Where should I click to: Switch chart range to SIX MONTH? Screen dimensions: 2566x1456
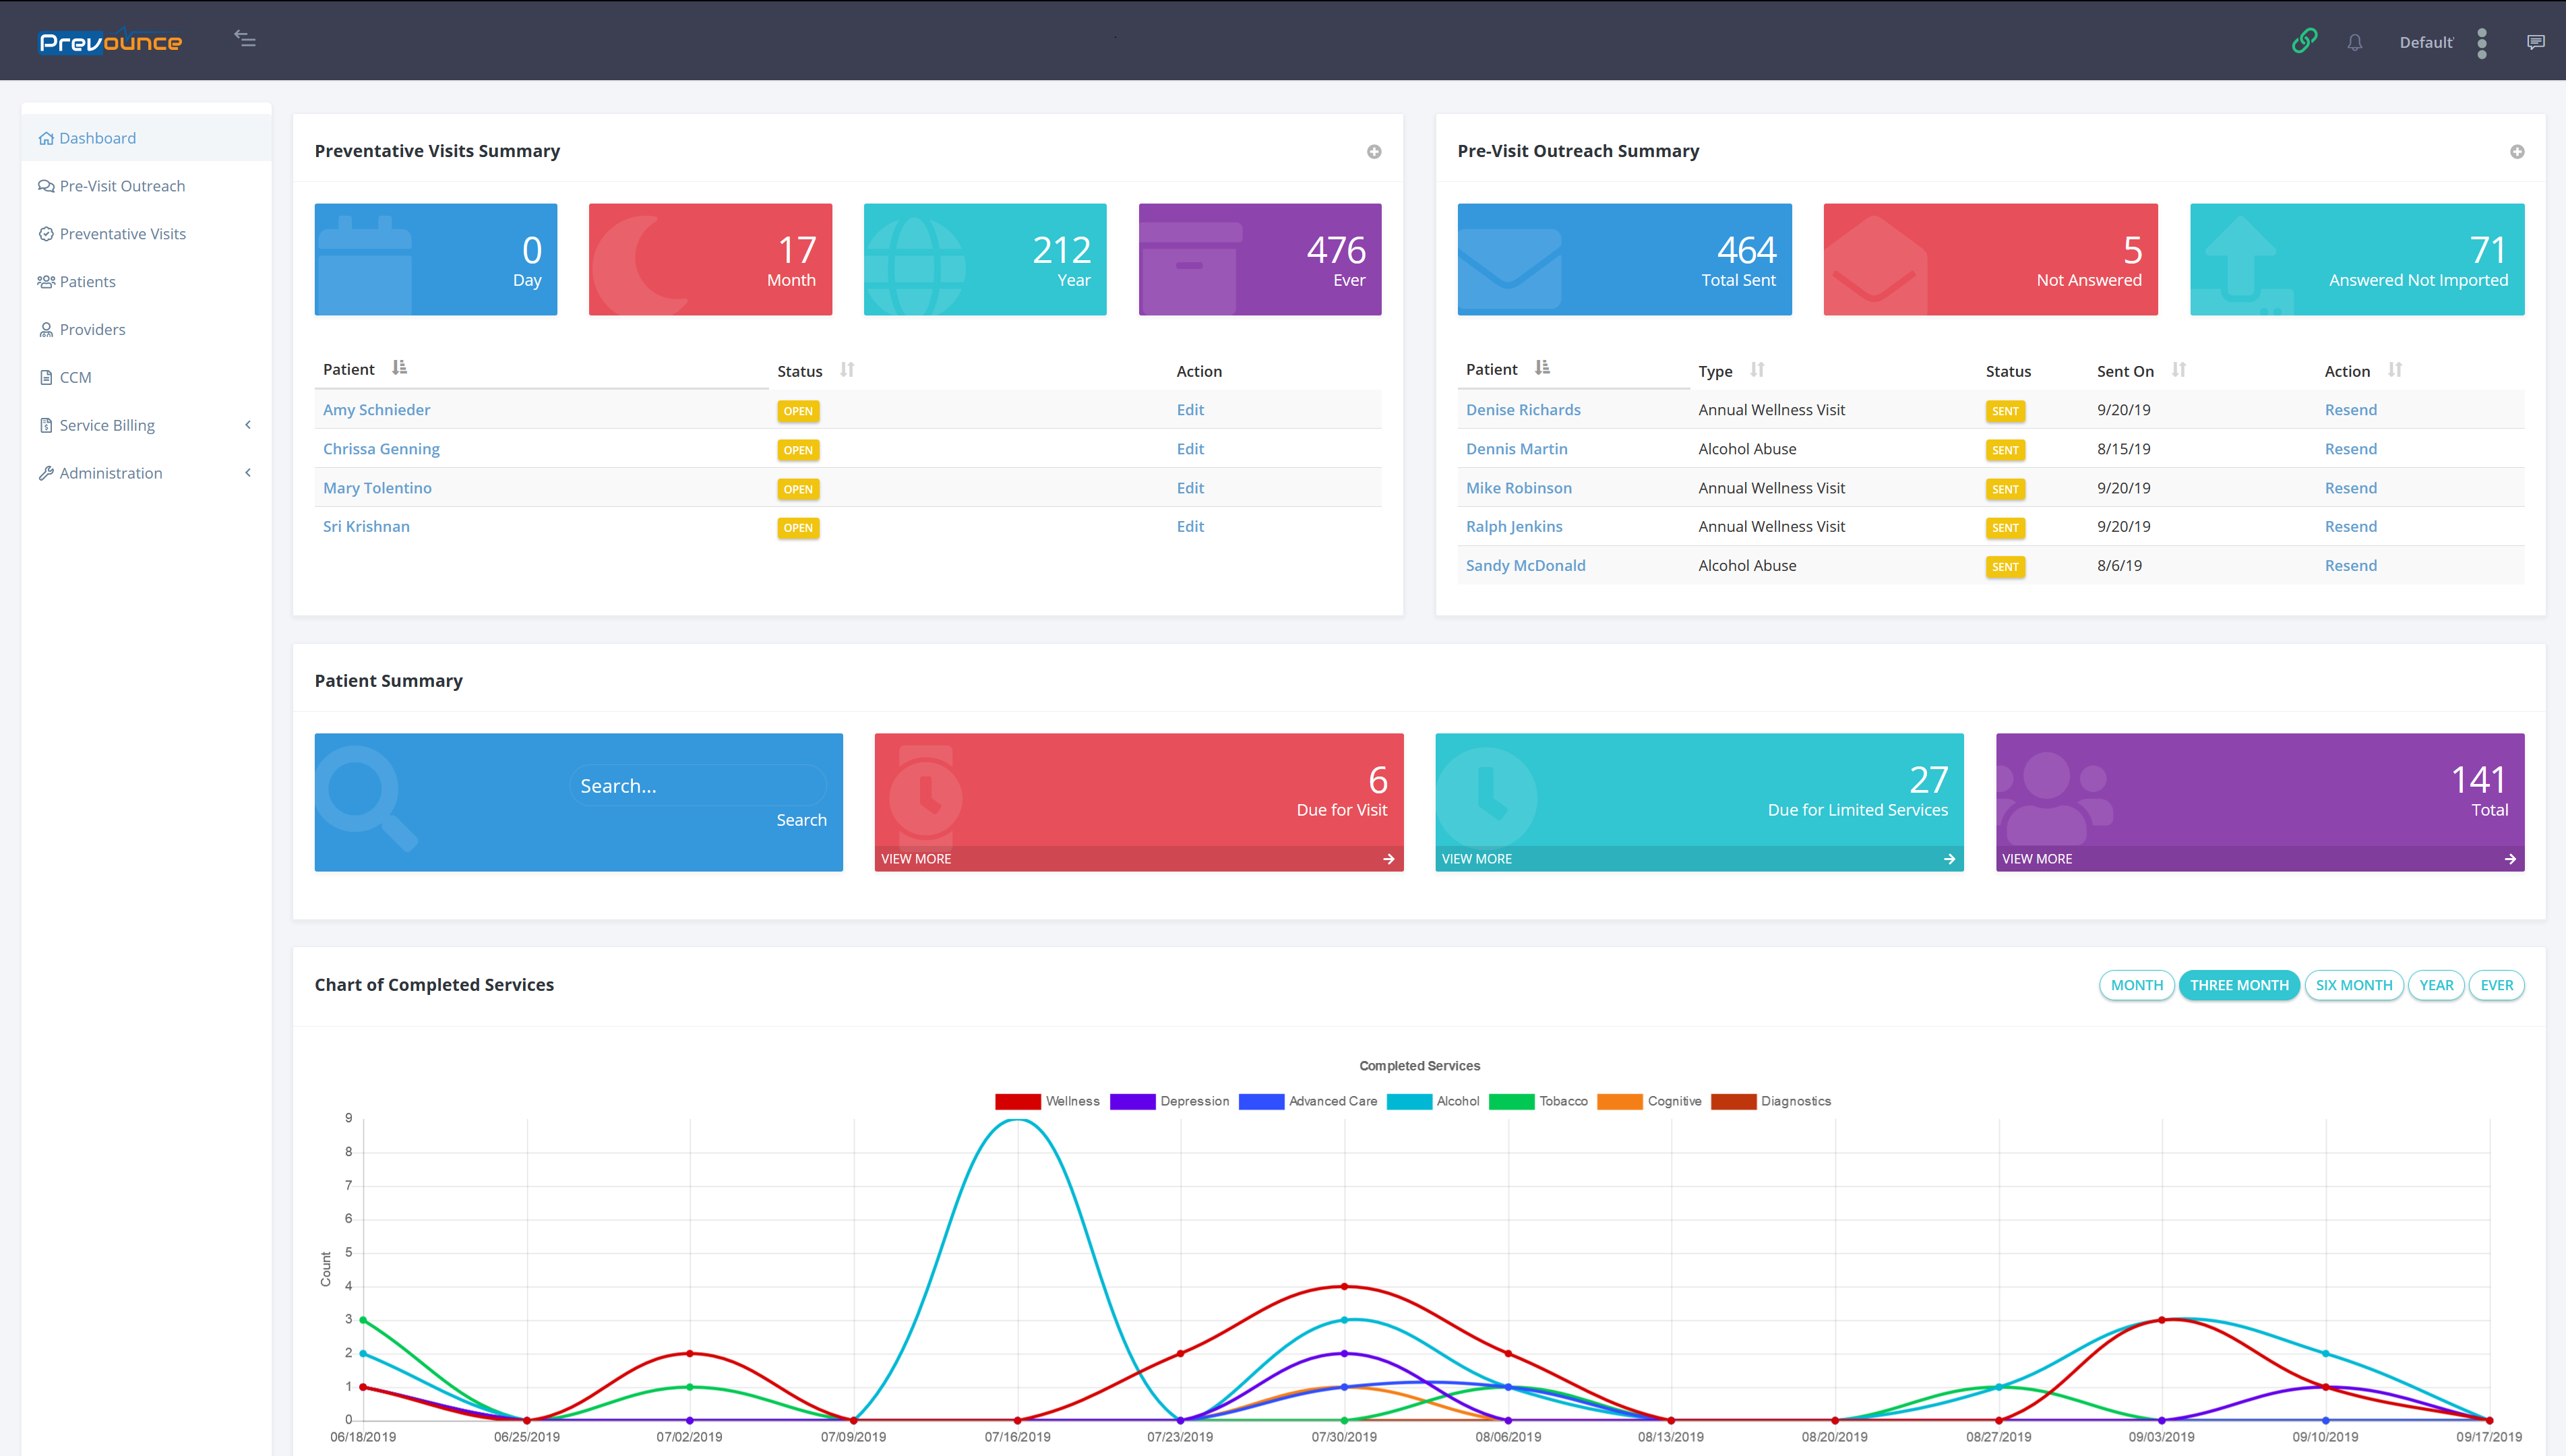coord(2353,985)
